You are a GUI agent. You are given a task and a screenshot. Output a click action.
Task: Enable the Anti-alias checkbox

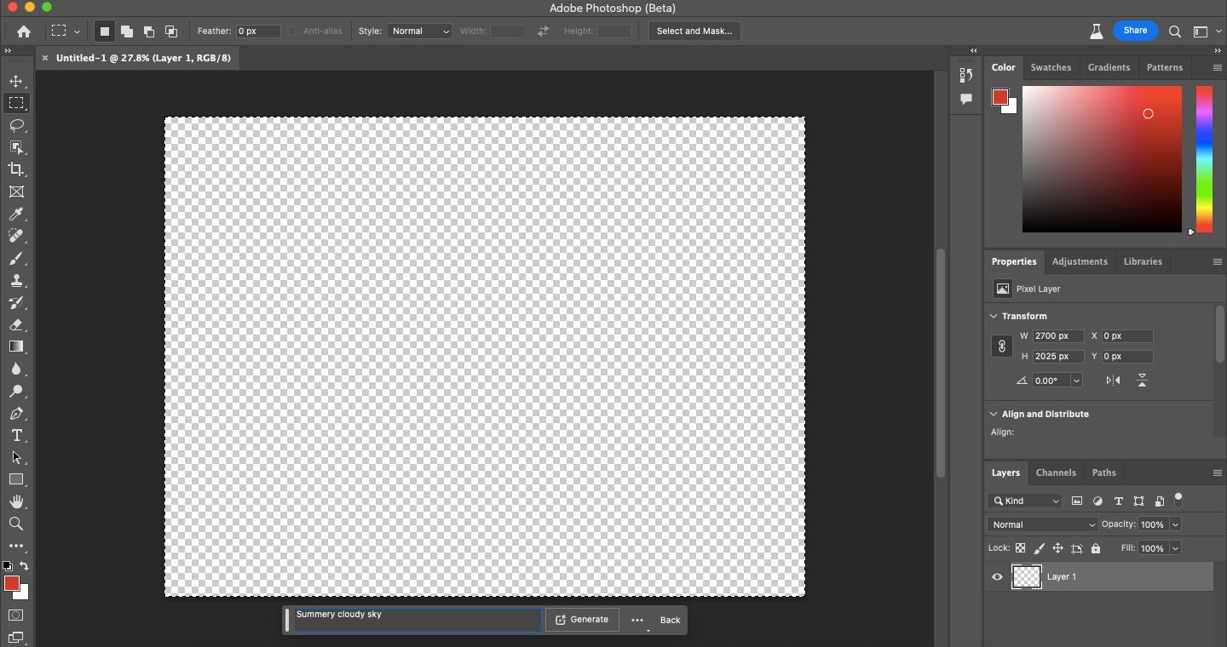pyautogui.click(x=292, y=31)
